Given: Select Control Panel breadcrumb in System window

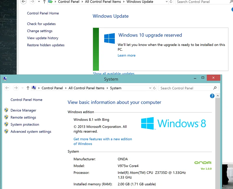Looking at the screenshot, I should point(52,88).
